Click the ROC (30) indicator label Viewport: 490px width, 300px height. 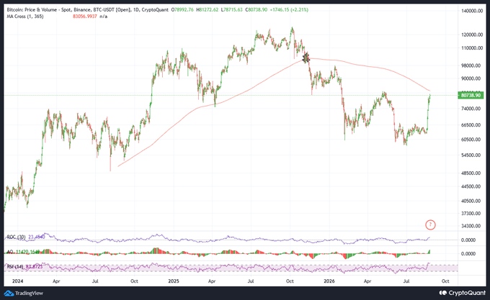(x=16, y=237)
